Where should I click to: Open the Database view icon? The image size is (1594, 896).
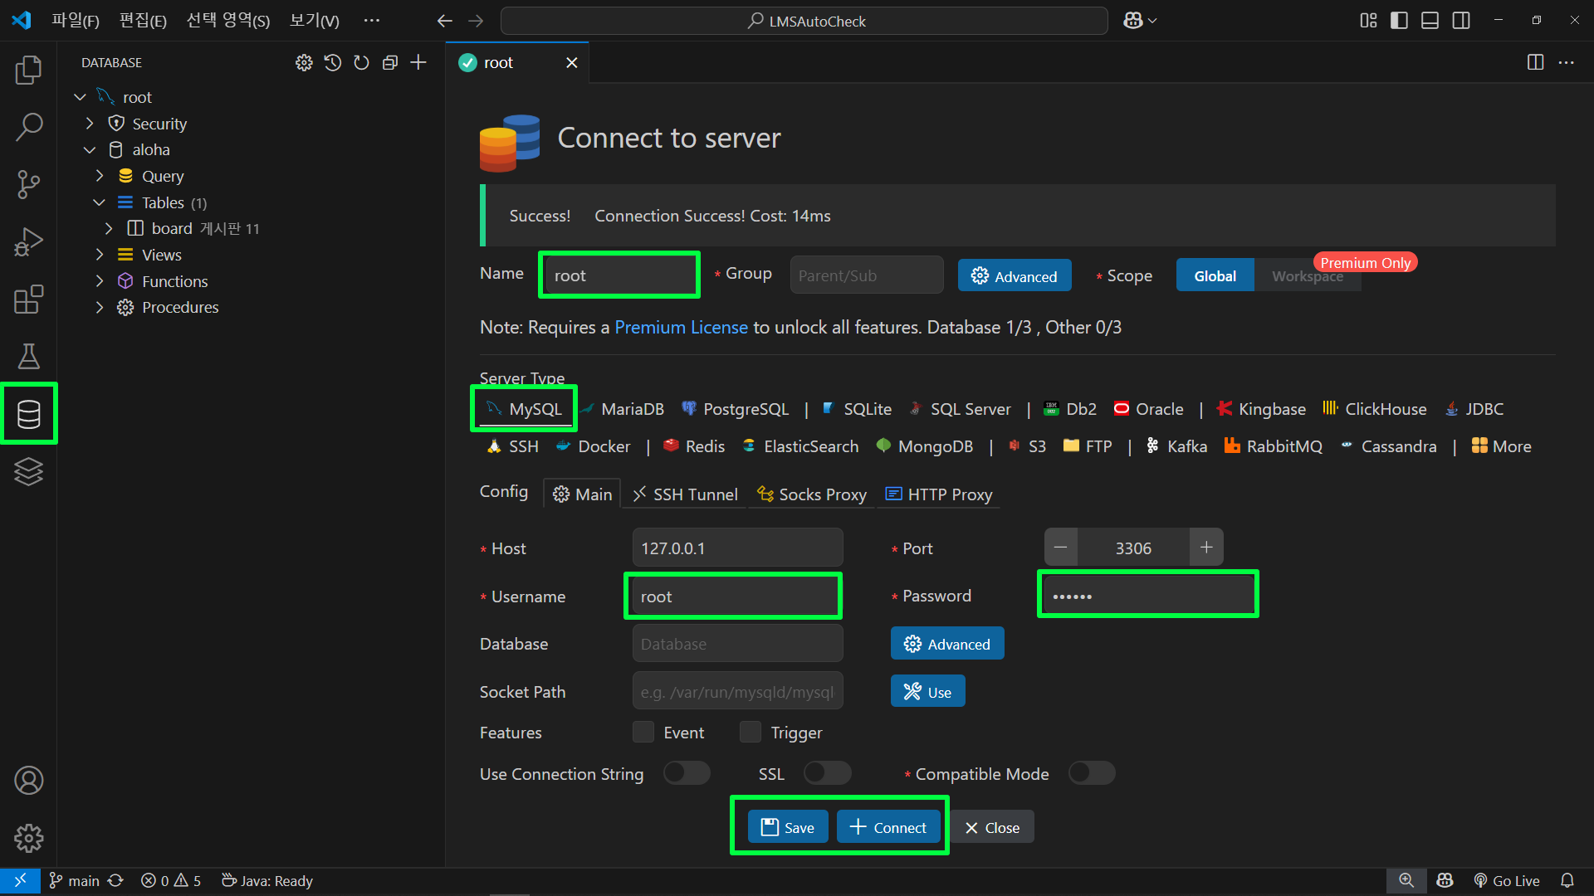click(x=28, y=413)
